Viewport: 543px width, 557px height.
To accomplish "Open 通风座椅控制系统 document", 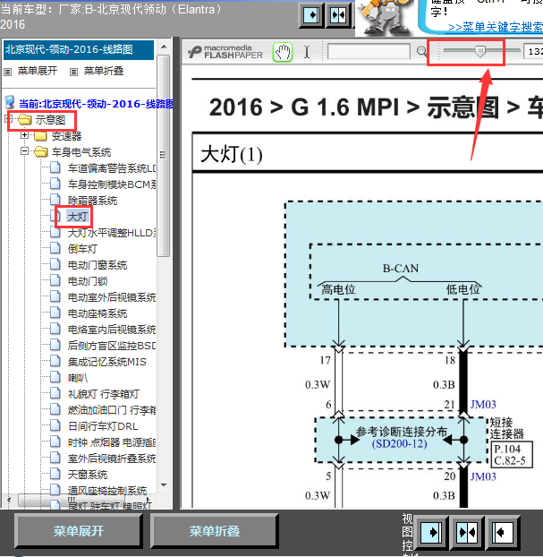I will (107, 491).
